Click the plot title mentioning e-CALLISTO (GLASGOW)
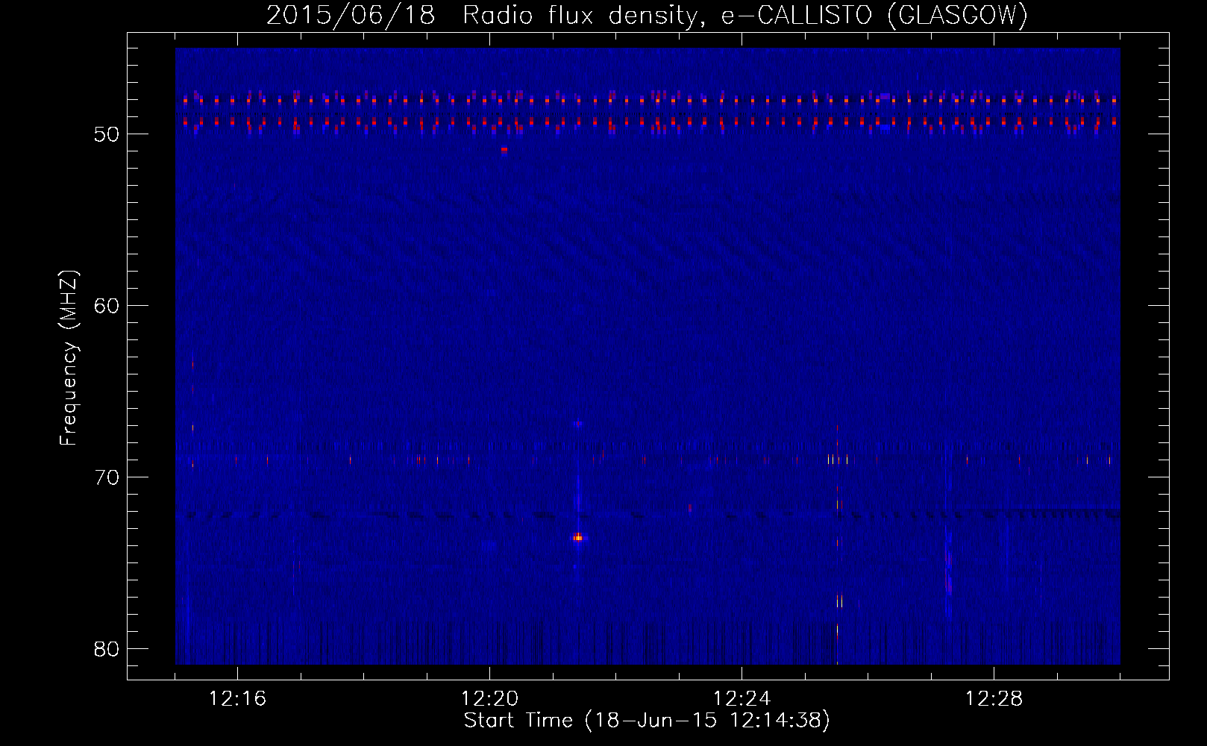The width and height of the screenshot is (1207, 746). (x=647, y=16)
